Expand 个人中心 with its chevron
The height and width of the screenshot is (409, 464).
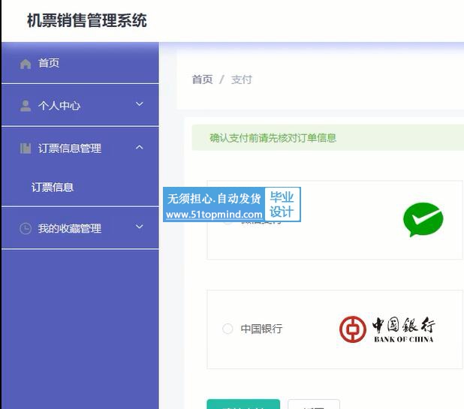[x=140, y=104]
